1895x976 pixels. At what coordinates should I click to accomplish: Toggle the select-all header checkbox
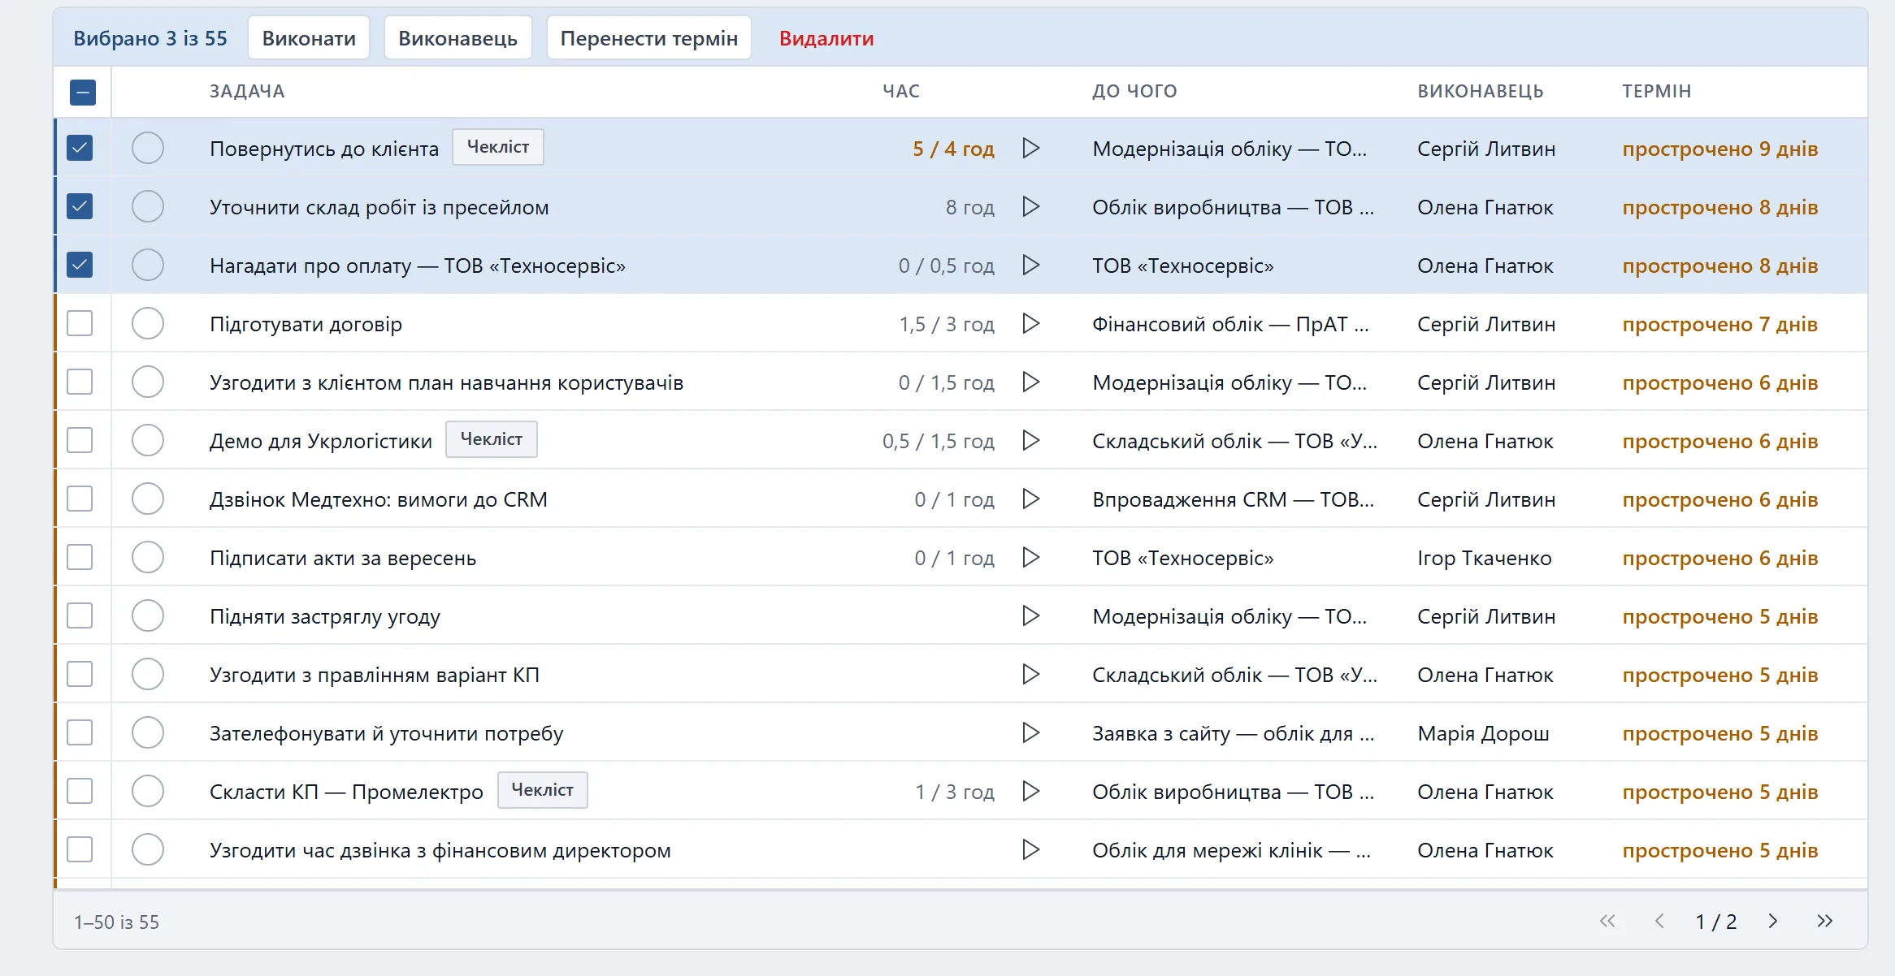pos(83,92)
